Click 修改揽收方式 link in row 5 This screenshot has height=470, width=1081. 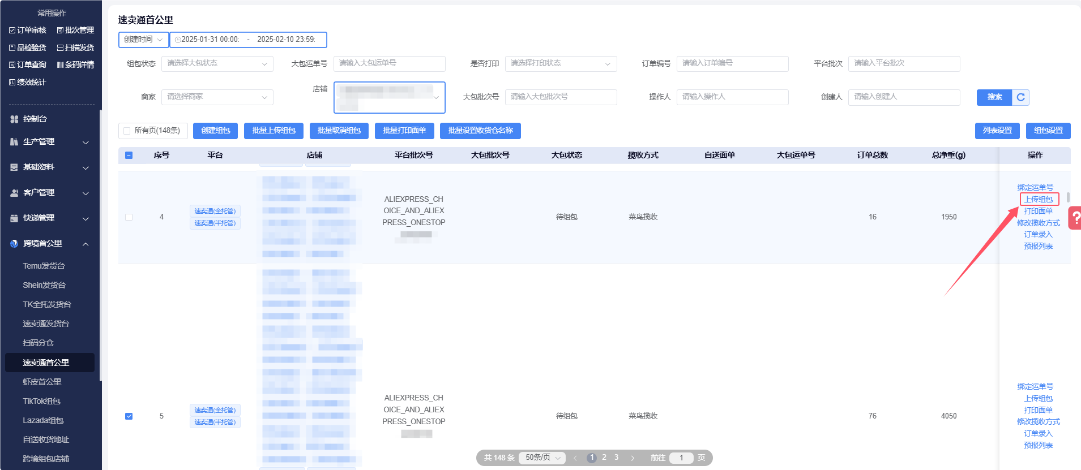[x=1039, y=422]
